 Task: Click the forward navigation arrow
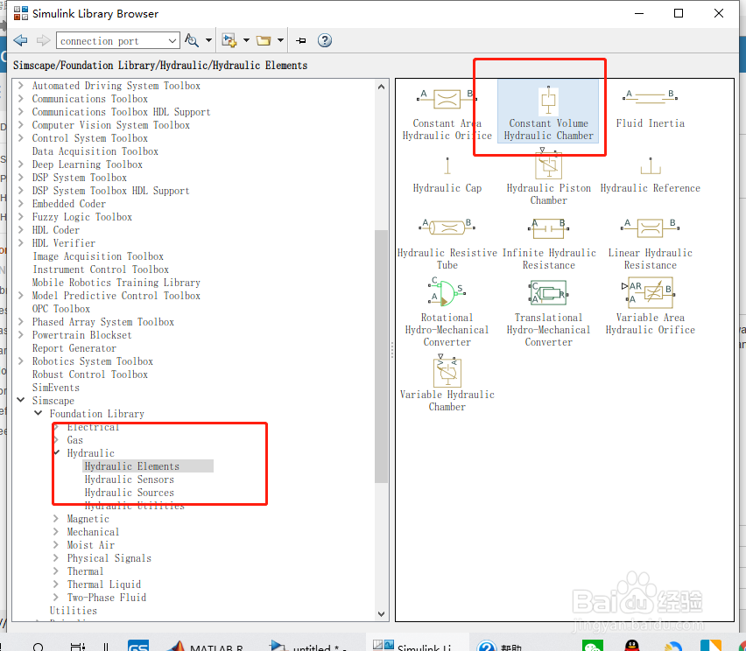point(43,40)
